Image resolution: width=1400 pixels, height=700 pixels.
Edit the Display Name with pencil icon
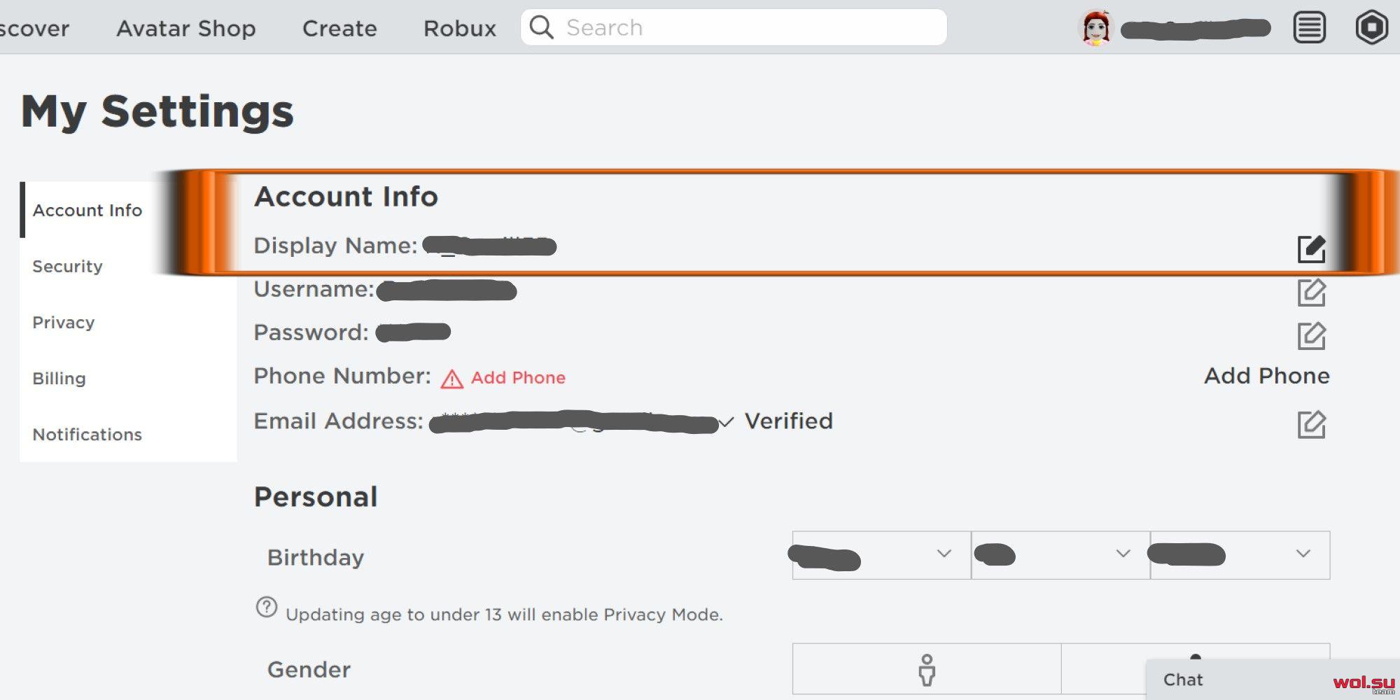1311,248
